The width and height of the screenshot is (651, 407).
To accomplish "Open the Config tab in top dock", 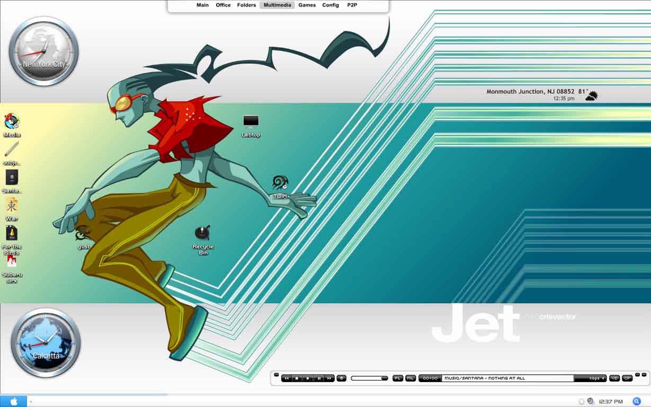I will [331, 5].
